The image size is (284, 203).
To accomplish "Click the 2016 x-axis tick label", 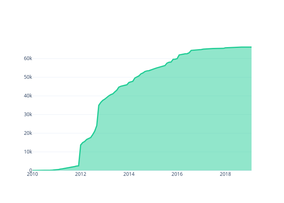I will tap(177, 174).
